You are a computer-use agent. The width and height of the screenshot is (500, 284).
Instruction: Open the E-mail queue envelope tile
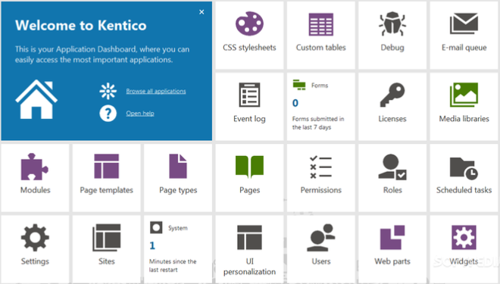464,35
